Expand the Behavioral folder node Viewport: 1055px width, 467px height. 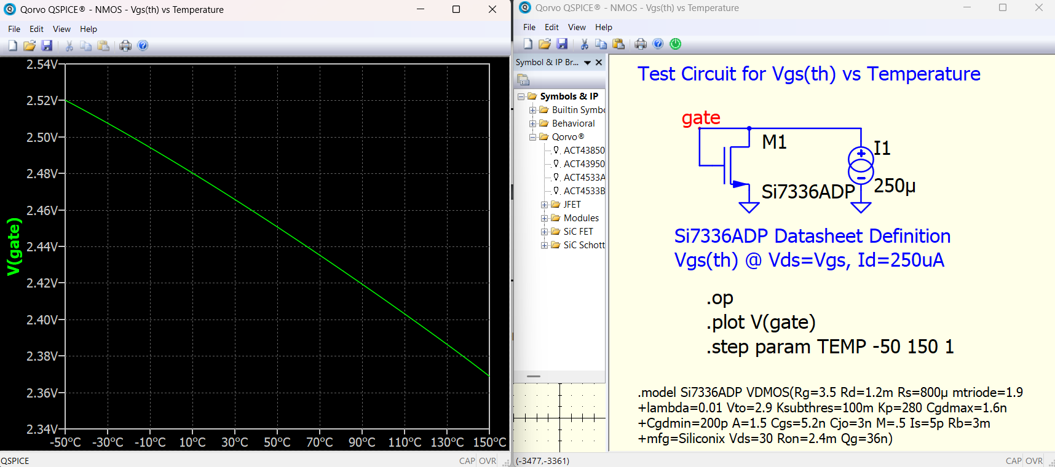pos(532,124)
